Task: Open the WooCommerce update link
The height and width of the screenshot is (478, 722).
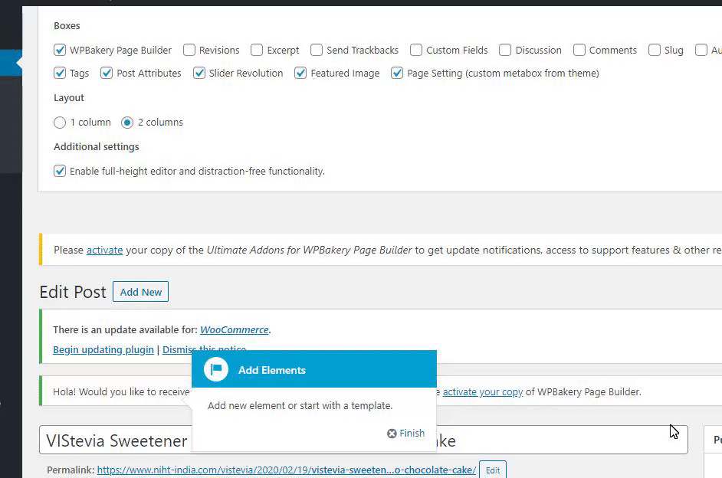Action: 235,329
